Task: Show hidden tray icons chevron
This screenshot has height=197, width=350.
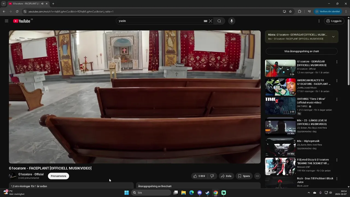Action: (309, 193)
